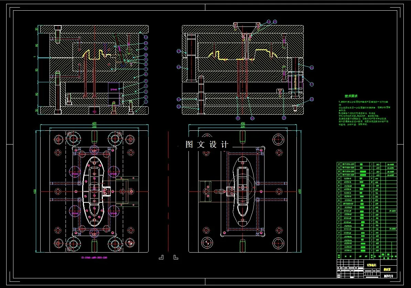Select part balloon number 21
411x288 pixels.
click(x=238, y=118)
